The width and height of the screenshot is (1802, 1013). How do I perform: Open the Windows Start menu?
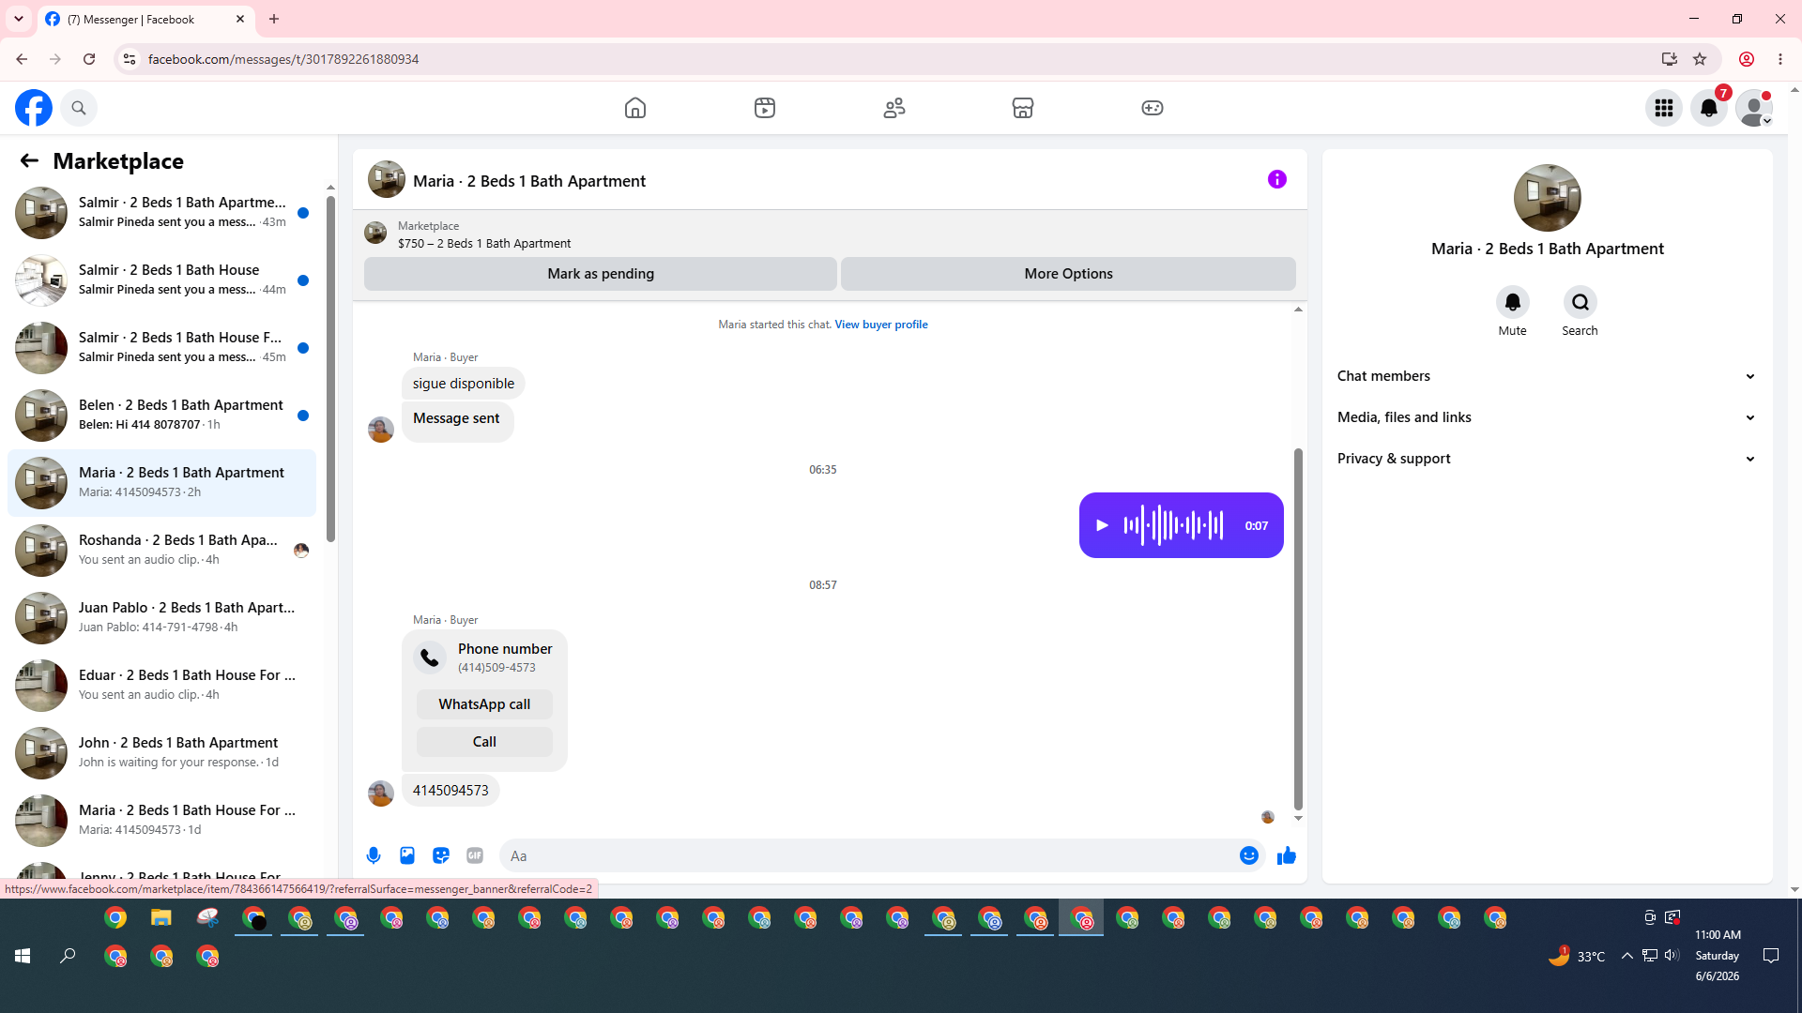[23, 956]
